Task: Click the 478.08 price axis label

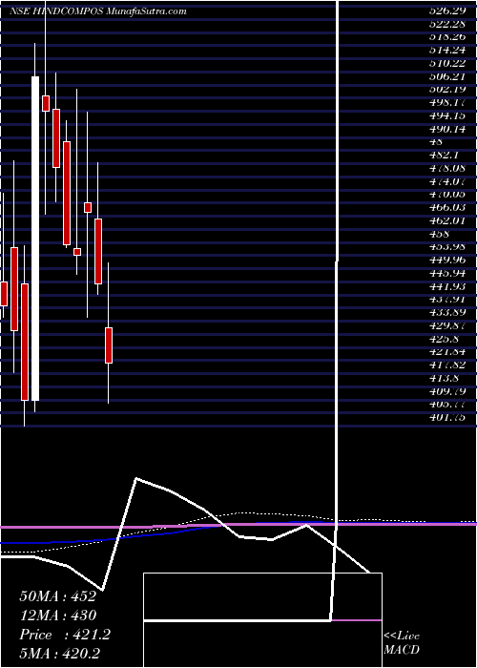Action: 446,168
